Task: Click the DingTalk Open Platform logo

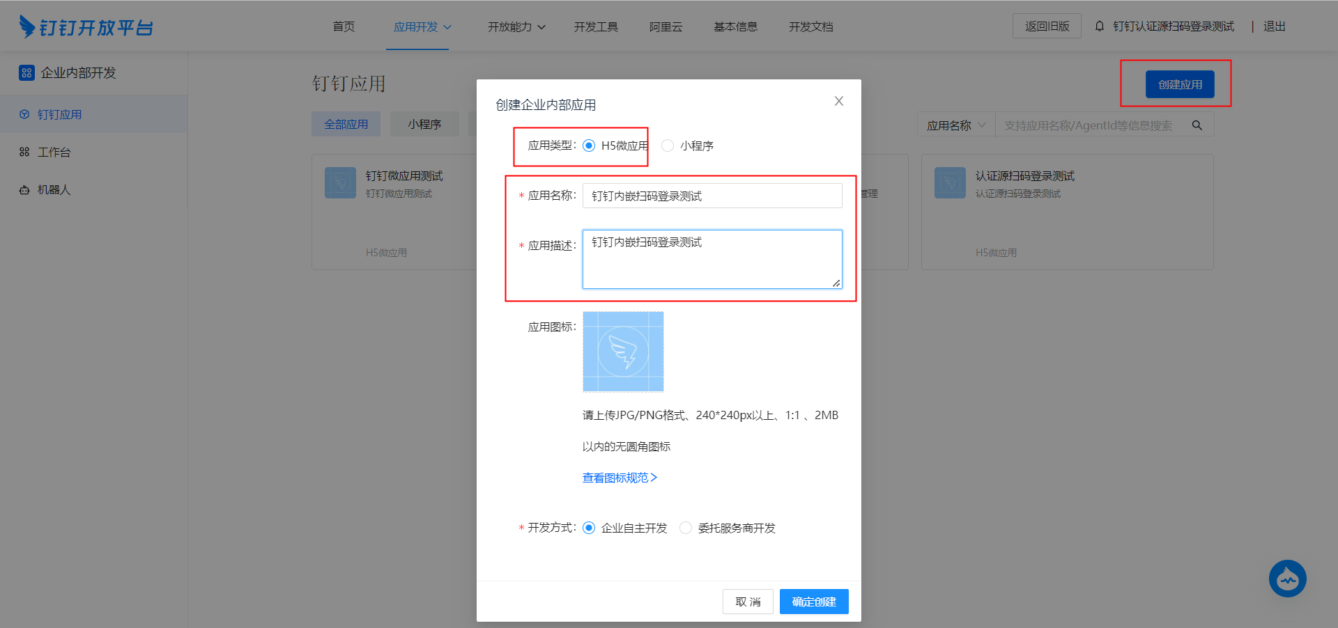Action: (86, 27)
